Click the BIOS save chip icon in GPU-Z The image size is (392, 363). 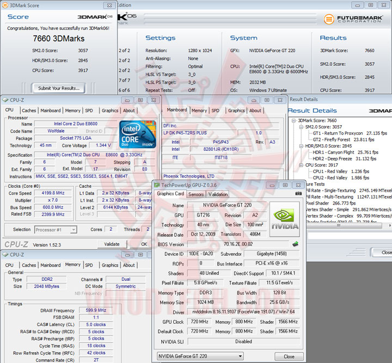(x=295, y=244)
